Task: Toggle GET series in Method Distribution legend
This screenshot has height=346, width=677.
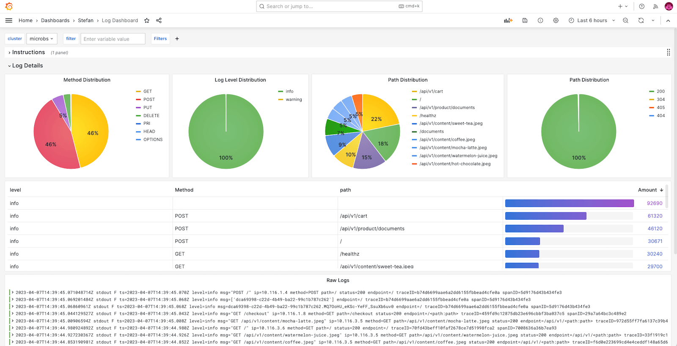Action: 147,91
